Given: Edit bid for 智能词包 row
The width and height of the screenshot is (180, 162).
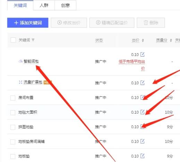Looking at the screenshot, I should (143, 55).
